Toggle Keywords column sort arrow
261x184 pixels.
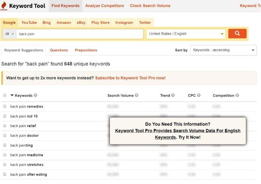pos(12,95)
